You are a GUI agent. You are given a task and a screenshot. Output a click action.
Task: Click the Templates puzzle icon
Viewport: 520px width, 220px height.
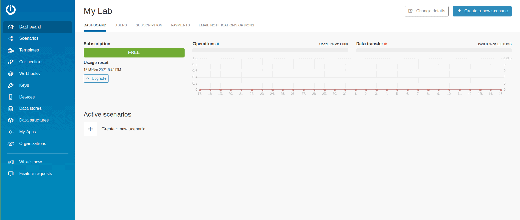click(x=10, y=50)
